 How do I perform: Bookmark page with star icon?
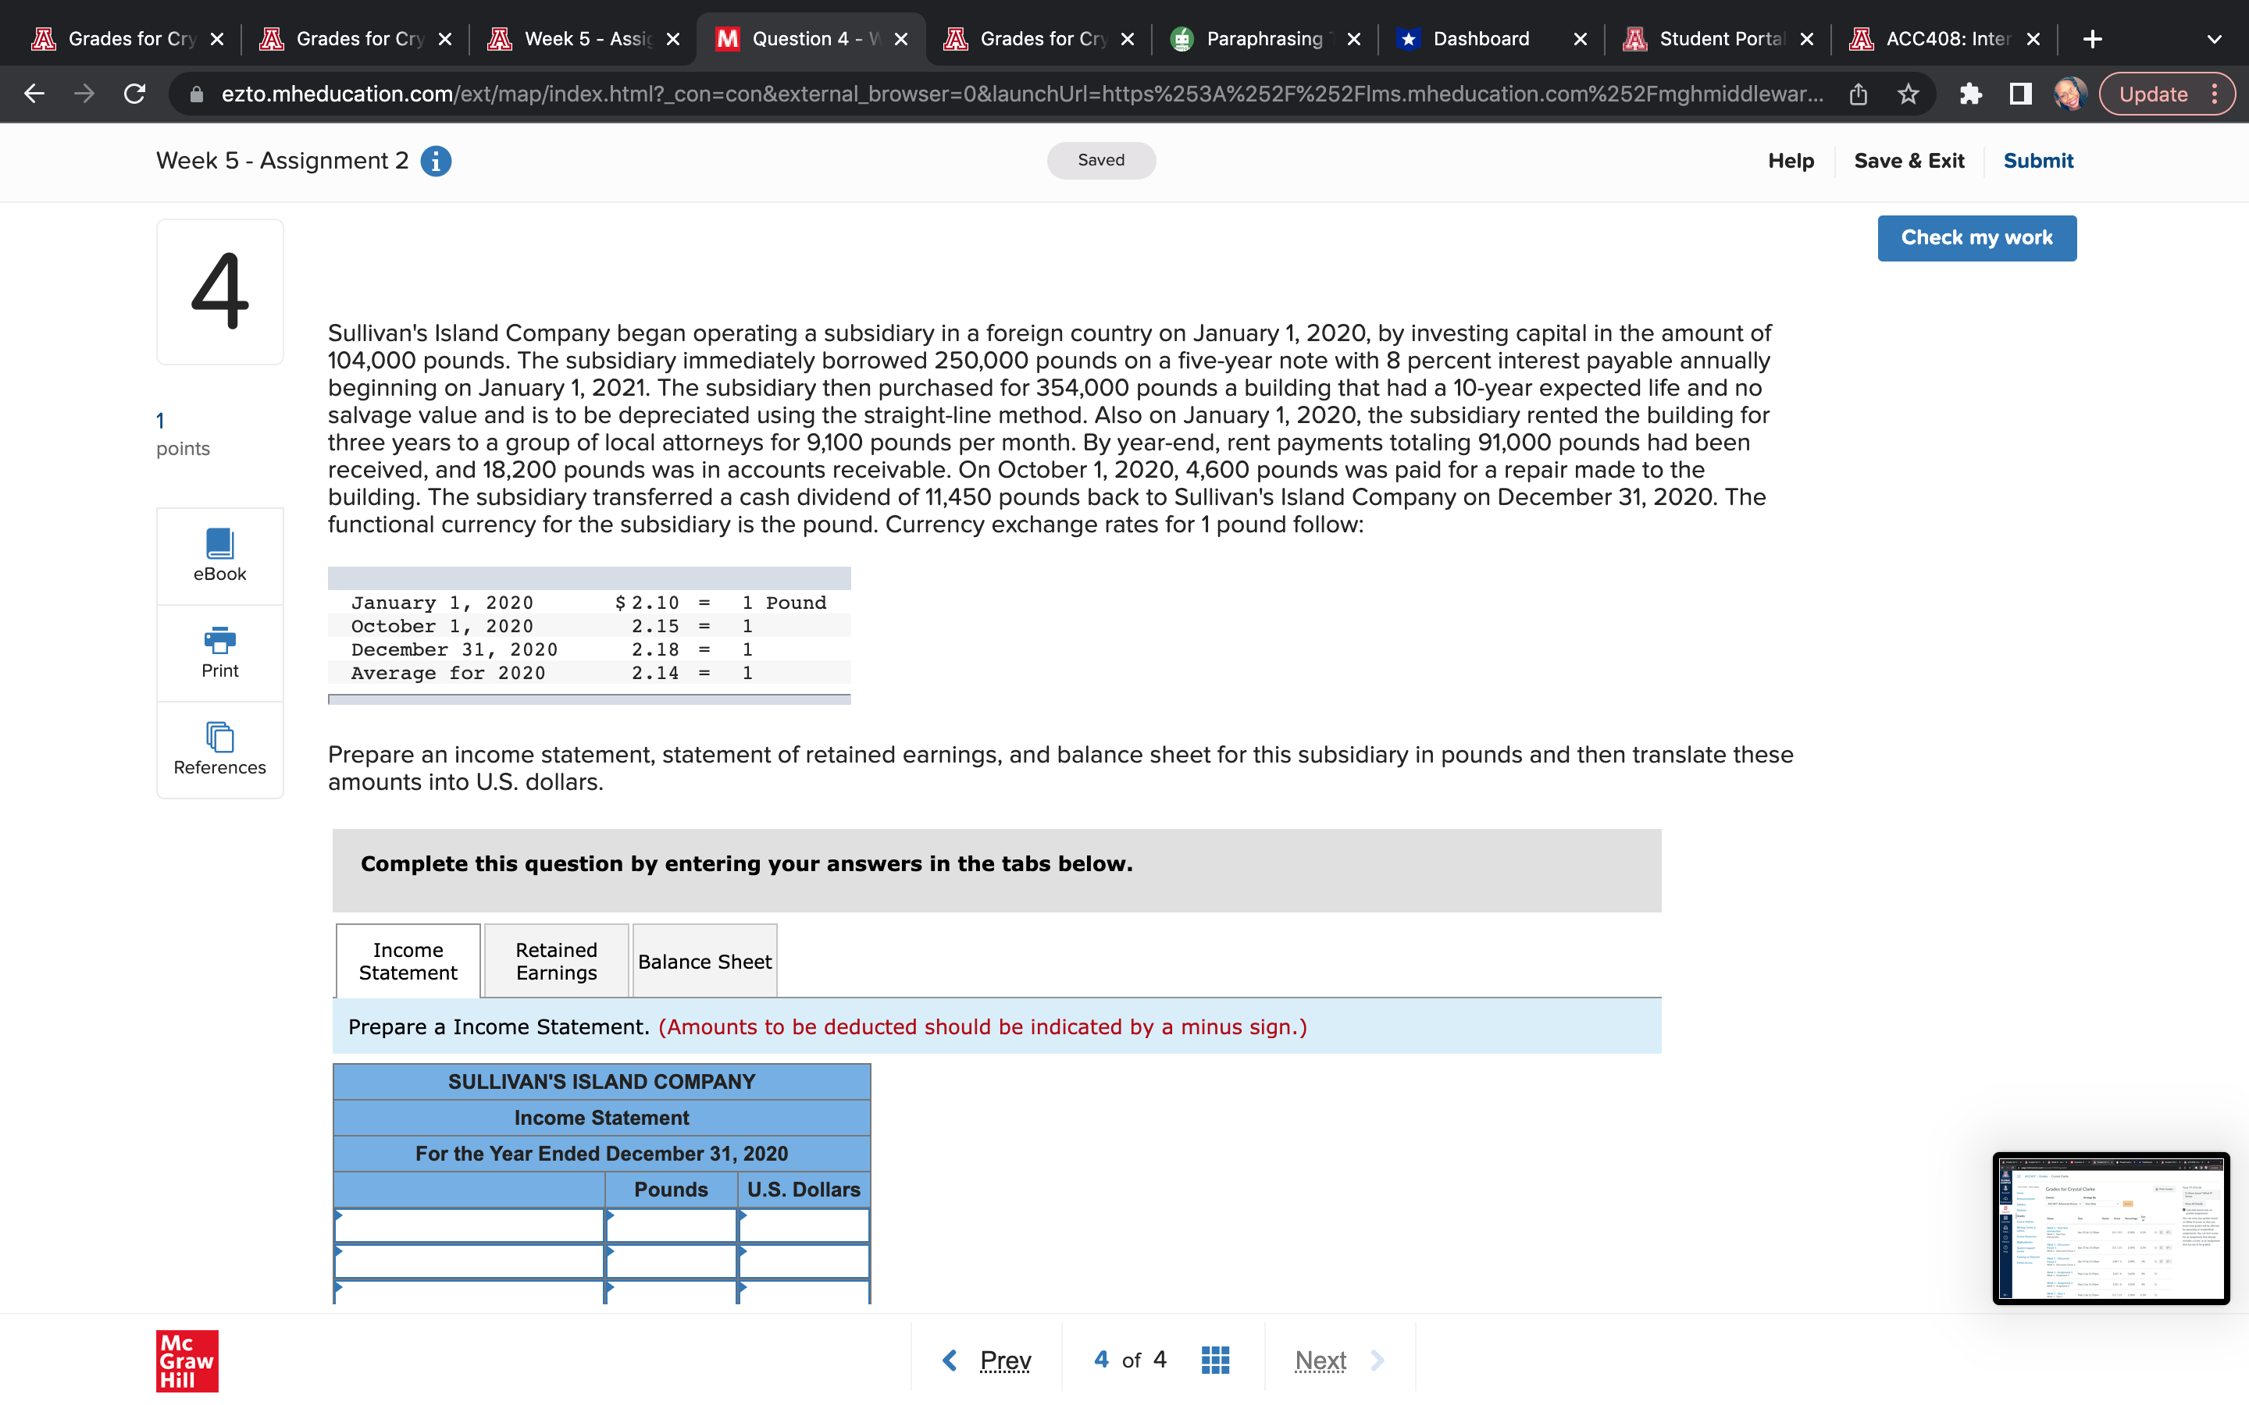(1908, 94)
